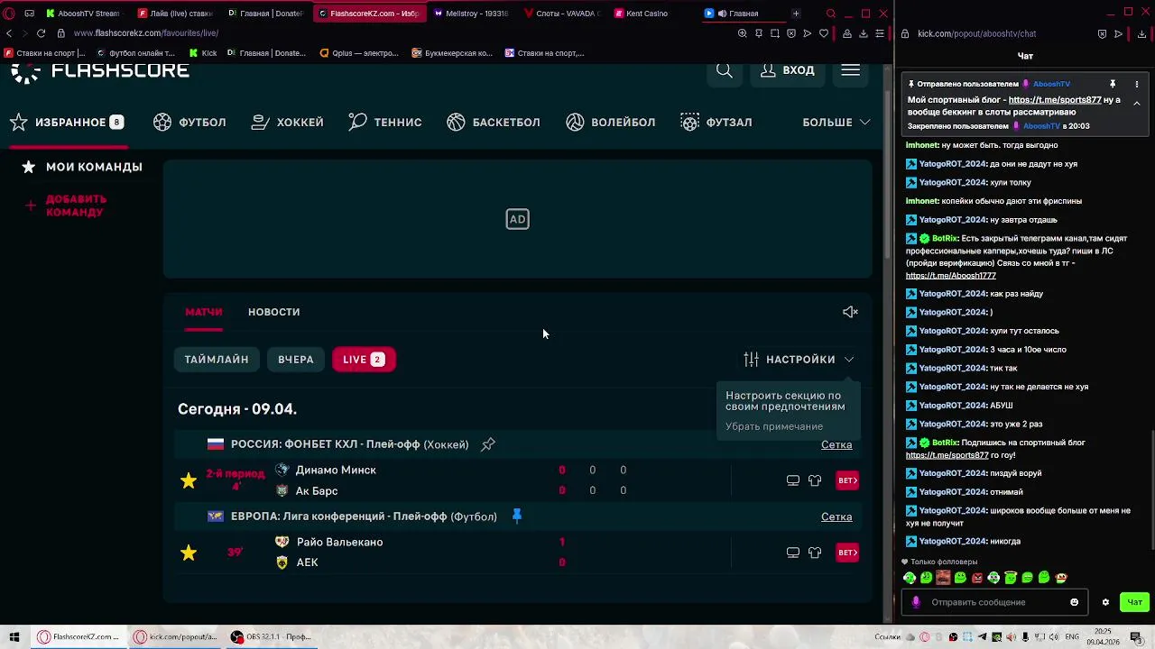The width and height of the screenshot is (1155, 649).
Task: Open the Райо Вальекано team row
Action: click(329, 542)
